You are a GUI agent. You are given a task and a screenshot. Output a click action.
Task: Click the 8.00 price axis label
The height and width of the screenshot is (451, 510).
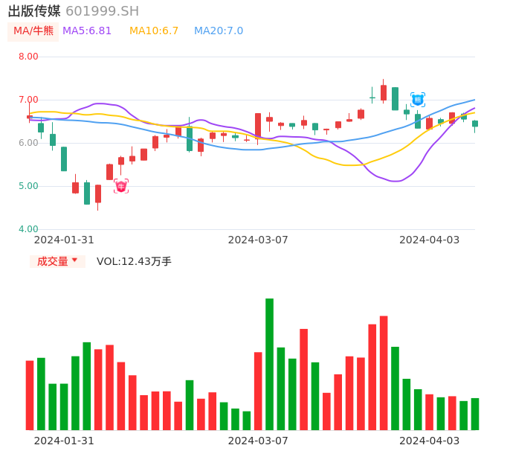click(x=28, y=57)
